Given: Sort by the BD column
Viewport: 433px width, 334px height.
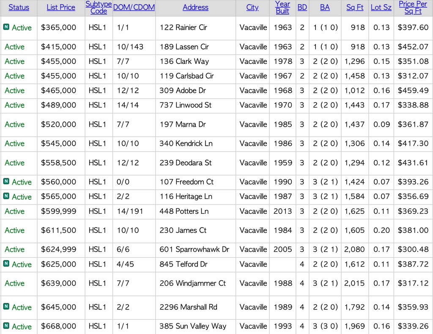Looking at the screenshot, I should point(302,8).
